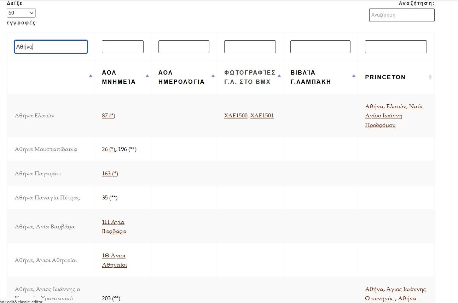Click sort arrow for Φωτογραφίες Γ.Λ. column
The image size is (458, 303).
(x=279, y=76)
